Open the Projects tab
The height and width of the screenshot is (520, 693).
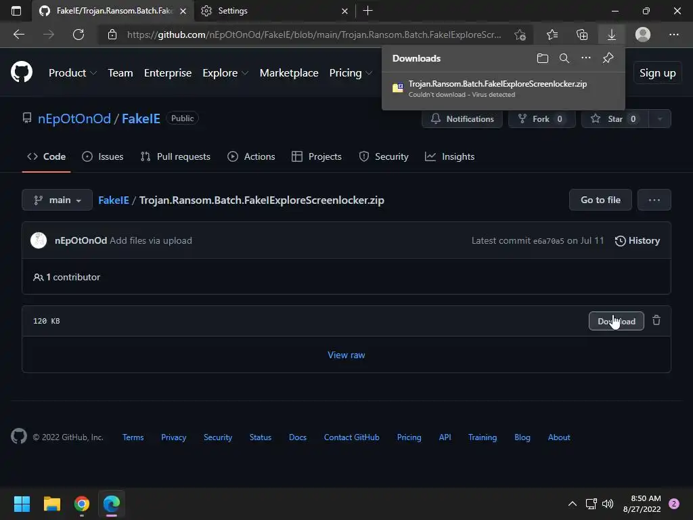[x=317, y=156]
